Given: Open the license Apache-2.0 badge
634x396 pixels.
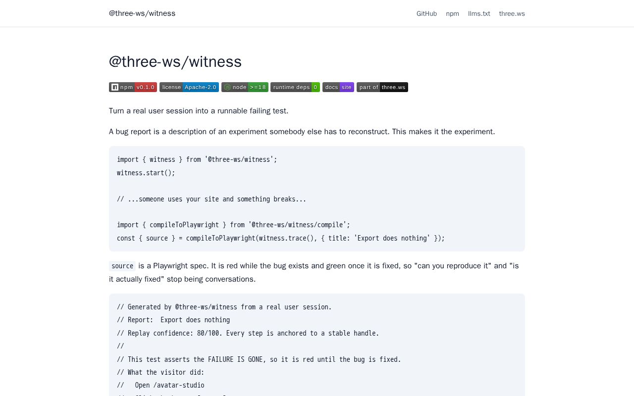Looking at the screenshot, I should [x=189, y=87].
